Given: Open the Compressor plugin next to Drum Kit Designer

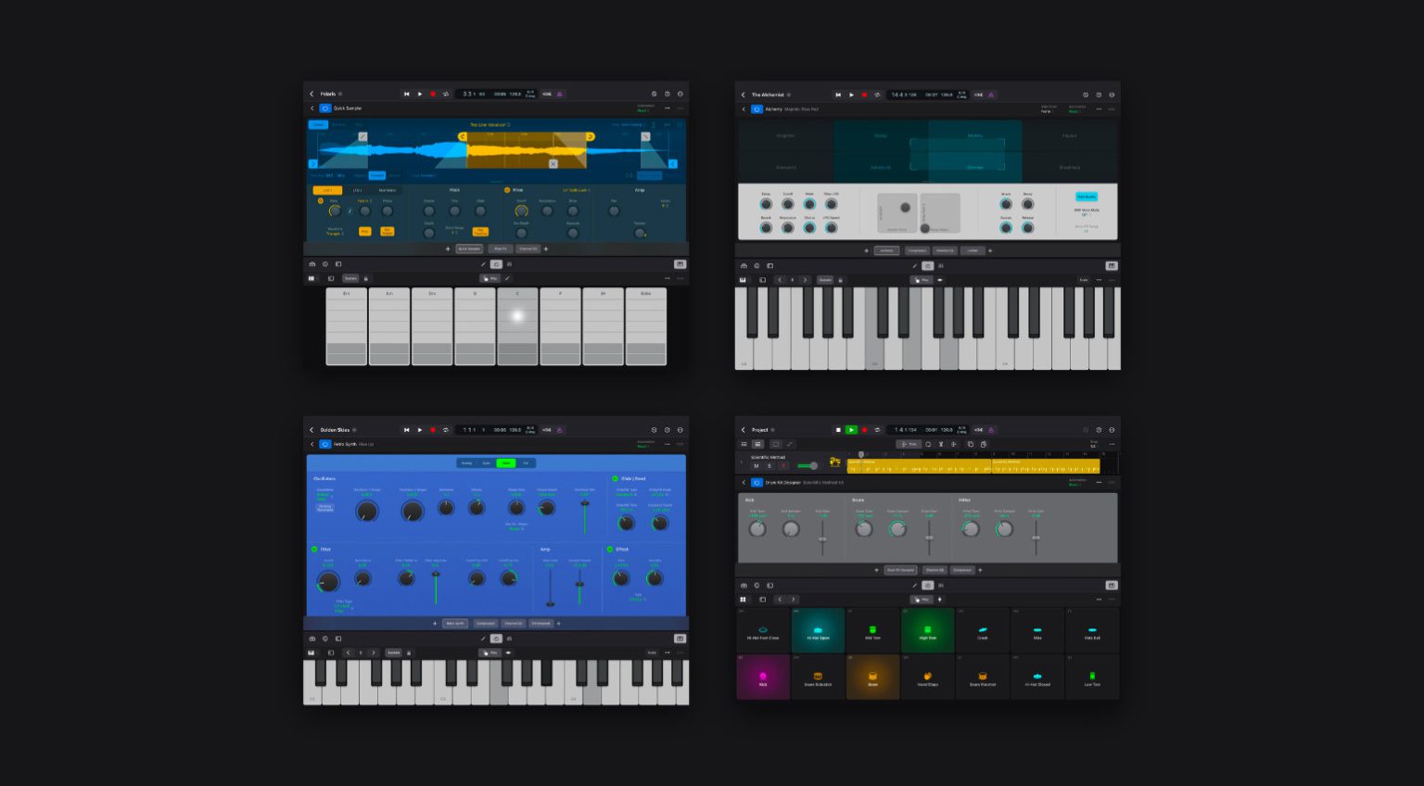Looking at the screenshot, I should click(962, 570).
